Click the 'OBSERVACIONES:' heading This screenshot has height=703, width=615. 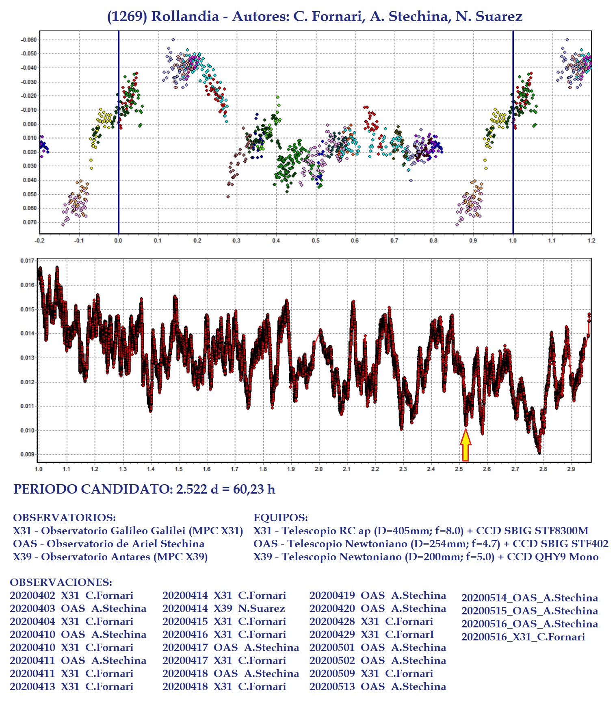click(x=61, y=582)
